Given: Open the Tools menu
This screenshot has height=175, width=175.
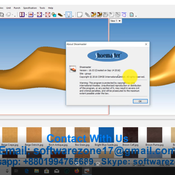Looking at the screenshot, I should 42,8.
